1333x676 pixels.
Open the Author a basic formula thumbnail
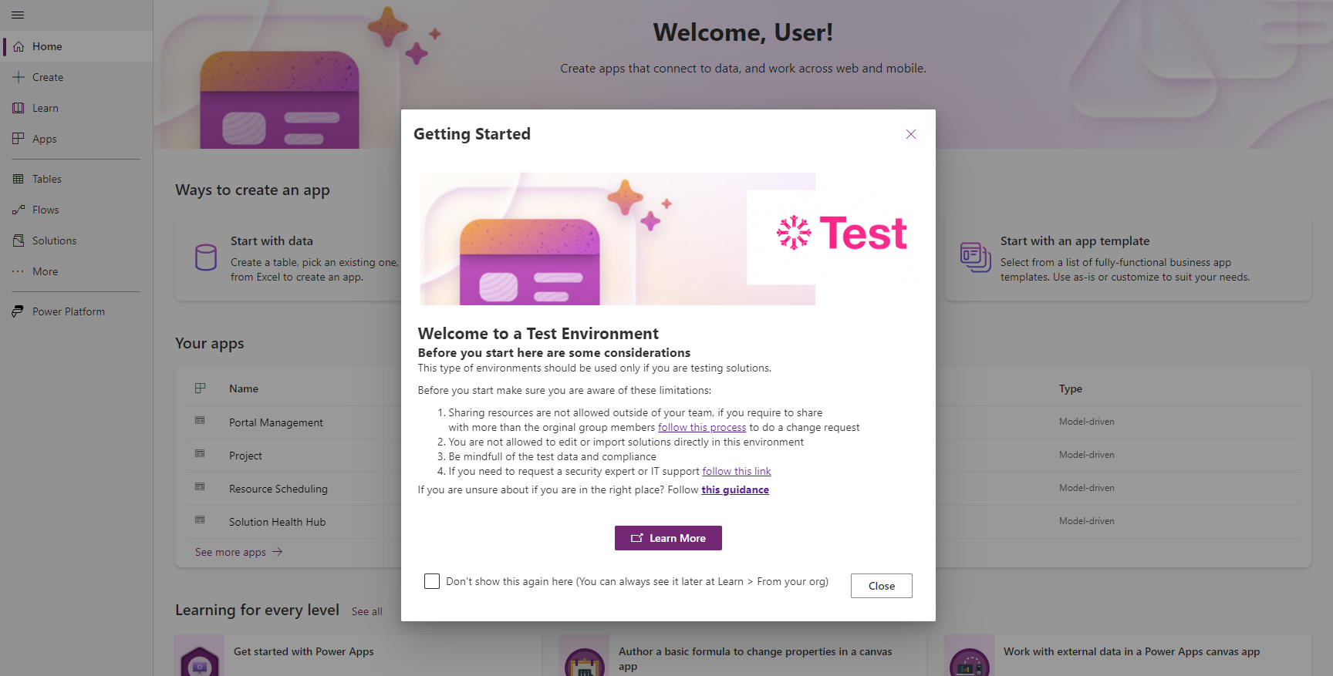(x=585, y=655)
